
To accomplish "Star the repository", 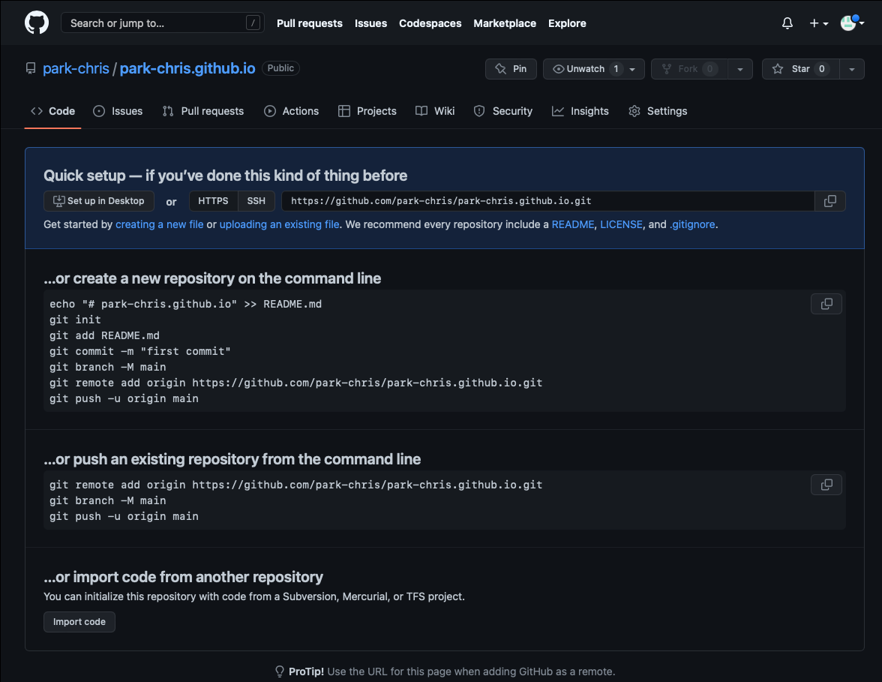I will point(800,69).
